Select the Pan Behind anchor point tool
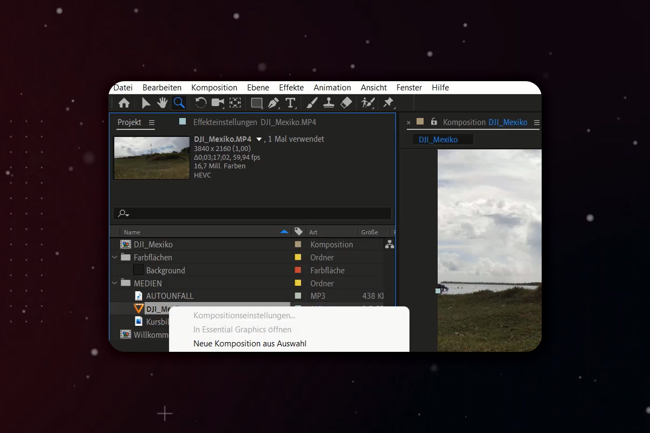 (235, 103)
